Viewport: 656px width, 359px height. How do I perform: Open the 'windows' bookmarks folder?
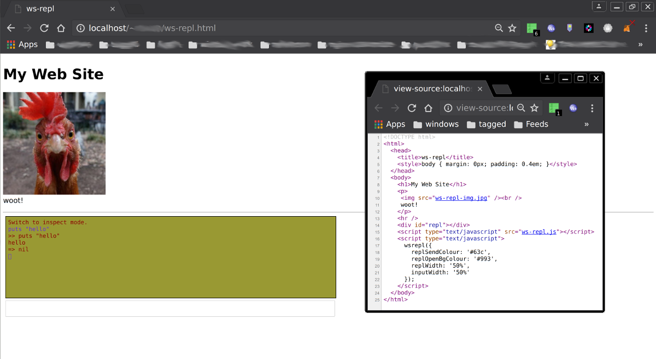pos(436,124)
